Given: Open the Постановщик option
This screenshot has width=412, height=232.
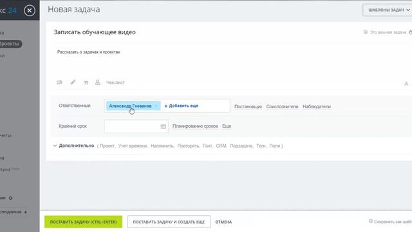Looking at the screenshot, I should click(x=248, y=106).
